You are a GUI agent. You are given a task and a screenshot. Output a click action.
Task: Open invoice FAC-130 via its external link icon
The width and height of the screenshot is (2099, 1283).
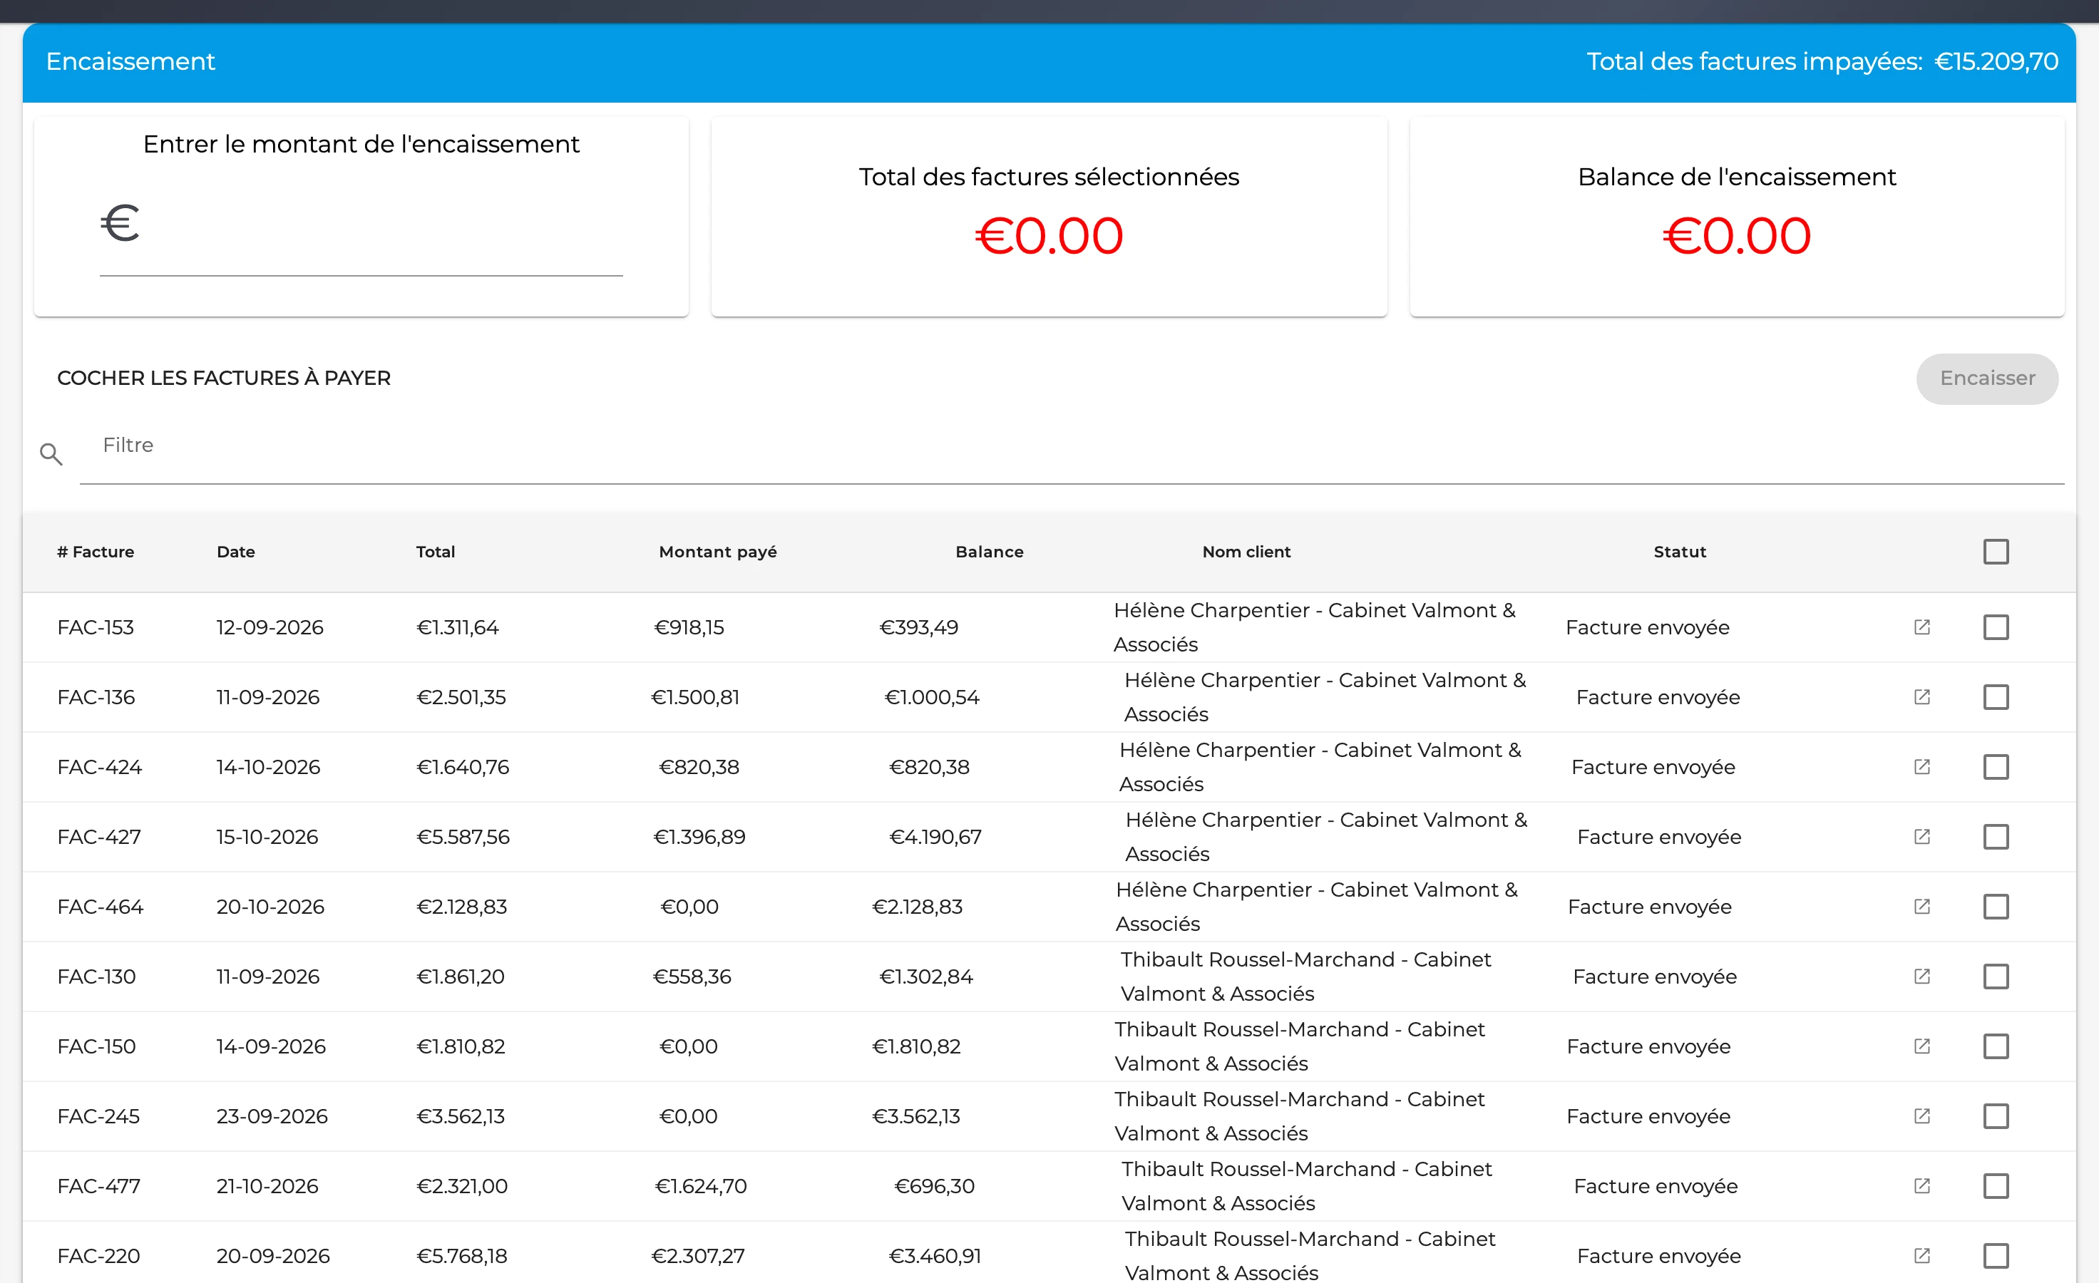pos(1921,977)
